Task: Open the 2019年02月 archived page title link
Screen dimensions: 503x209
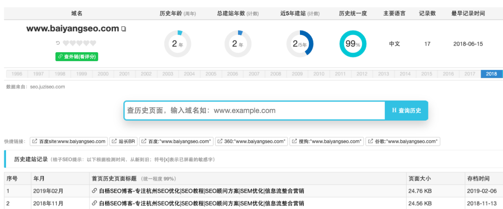Action: 198,191
